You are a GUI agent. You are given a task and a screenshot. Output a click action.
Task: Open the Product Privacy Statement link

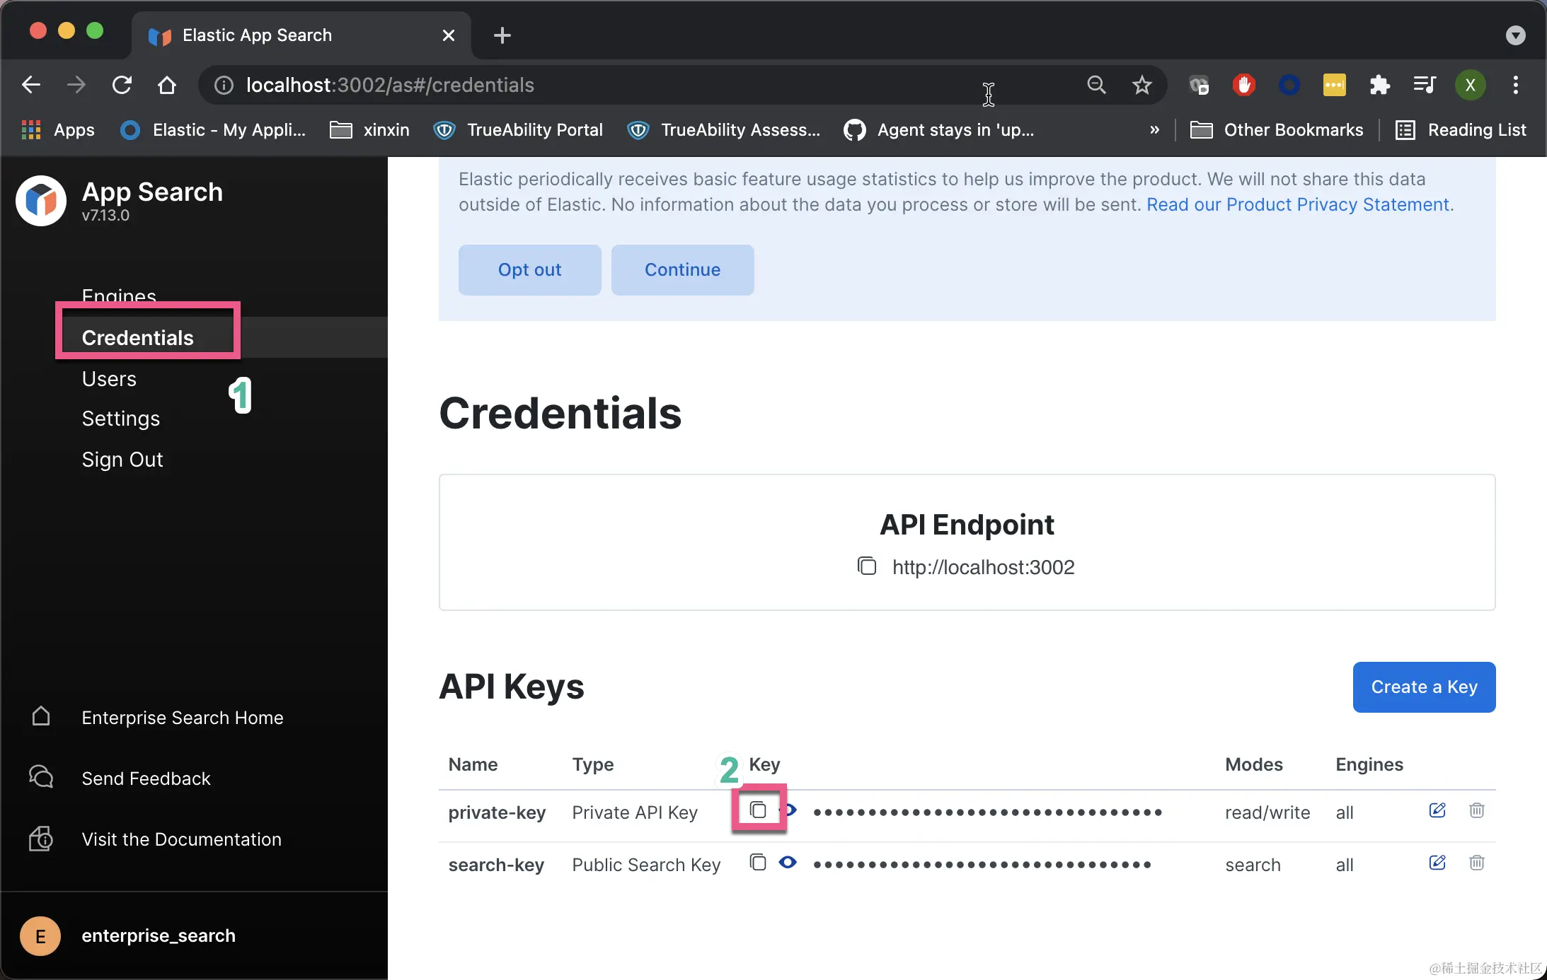pyautogui.click(x=1297, y=205)
